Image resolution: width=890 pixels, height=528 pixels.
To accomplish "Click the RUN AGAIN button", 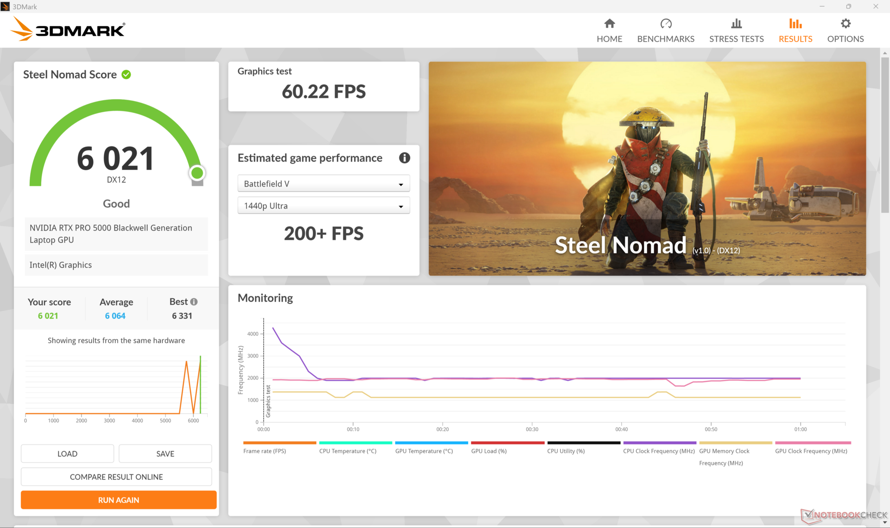I will tap(118, 500).
